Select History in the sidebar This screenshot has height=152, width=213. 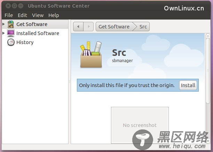35,42
